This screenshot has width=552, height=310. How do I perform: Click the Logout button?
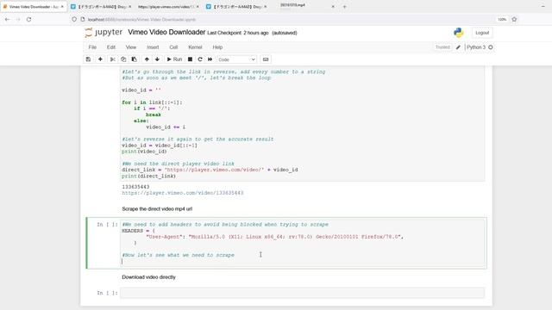point(482,33)
